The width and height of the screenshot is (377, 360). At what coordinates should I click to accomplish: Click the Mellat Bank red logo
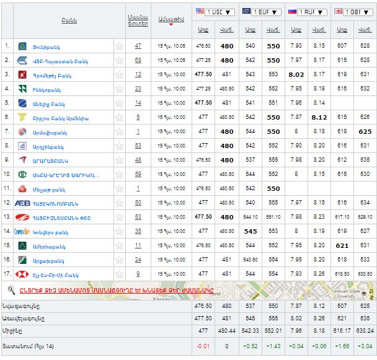22,189
